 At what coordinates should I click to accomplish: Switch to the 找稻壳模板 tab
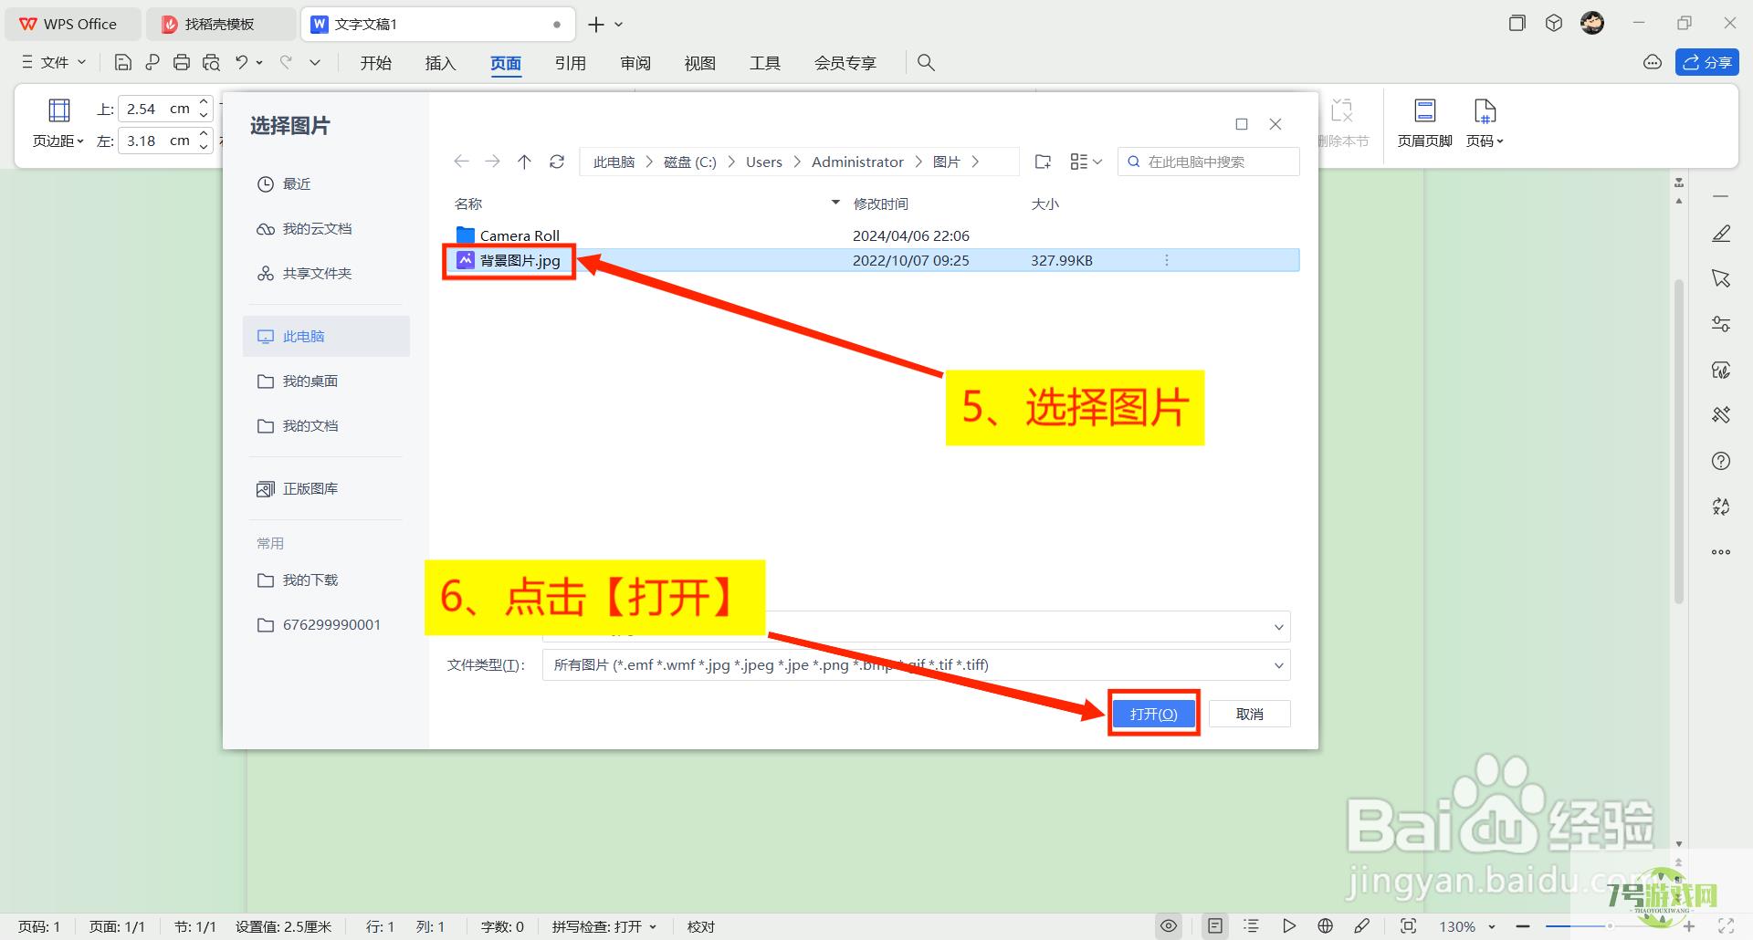point(219,25)
